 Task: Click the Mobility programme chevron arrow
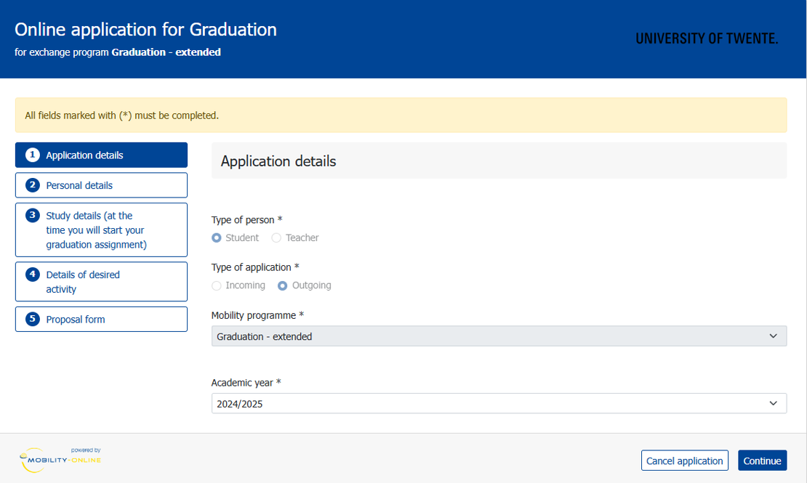(773, 336)
